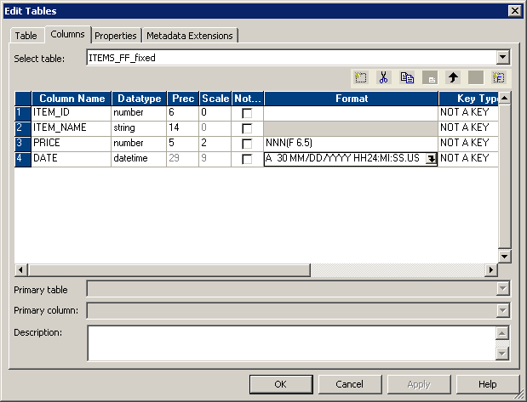This screenshot has width=527, height=402.
Task: Click the horizontal scrollbar under the grid
Action: [341, 270]
